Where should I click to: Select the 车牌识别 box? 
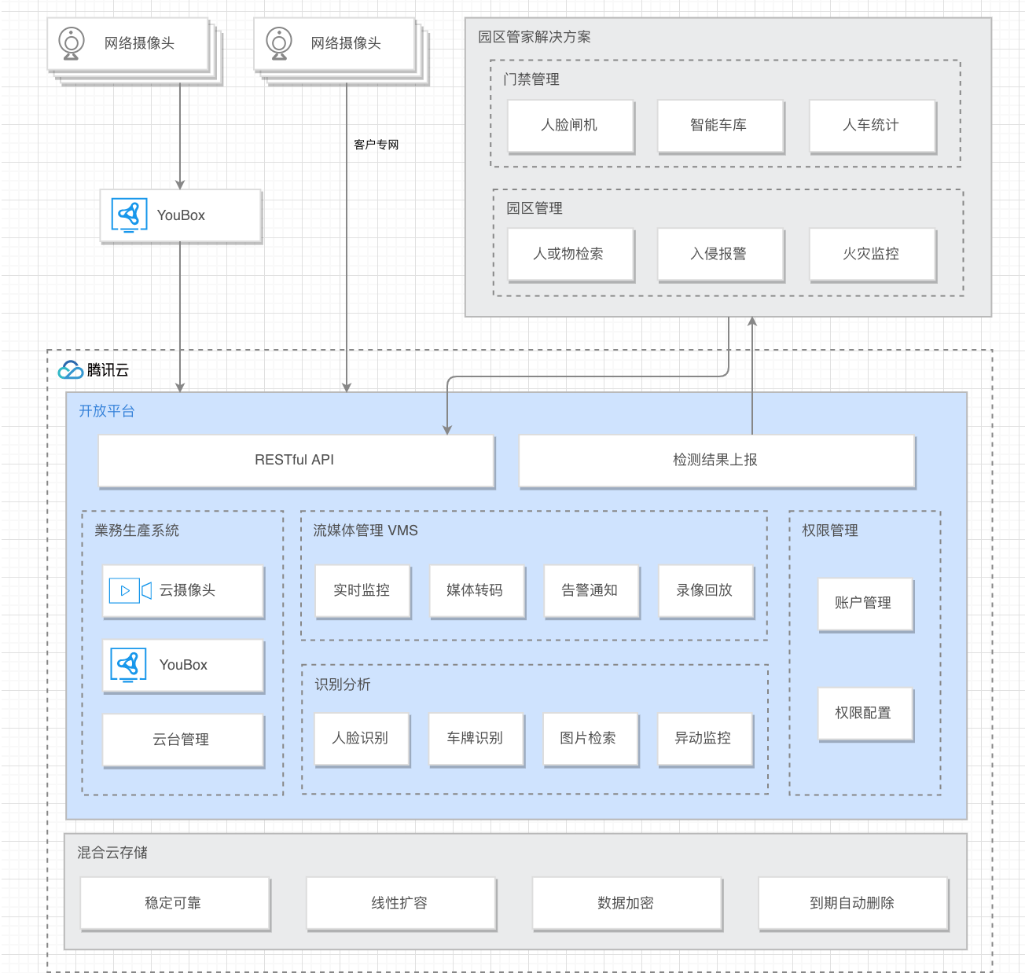point(476,739)
